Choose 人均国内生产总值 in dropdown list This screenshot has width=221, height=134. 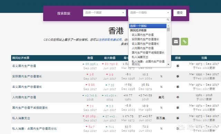click(x=143, y=48)
